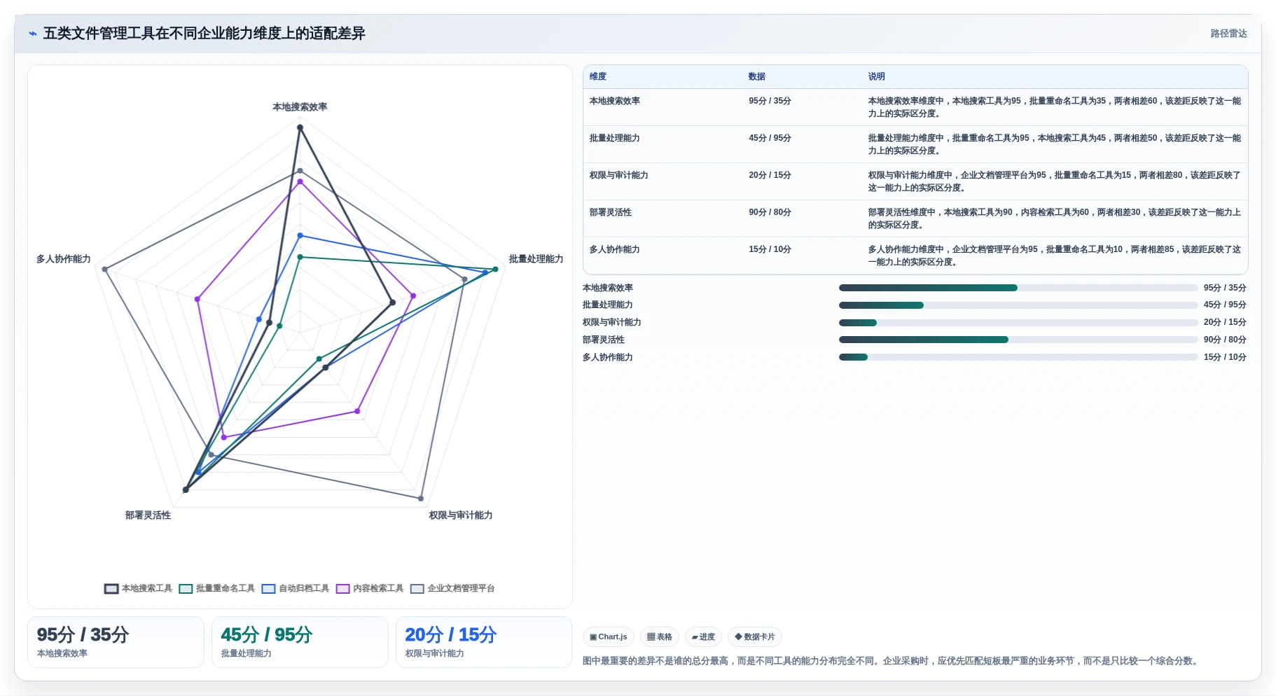Click the 部署灵活性 radar axis label
This screenshot has width=1276, height=696.
click(148, 515)
